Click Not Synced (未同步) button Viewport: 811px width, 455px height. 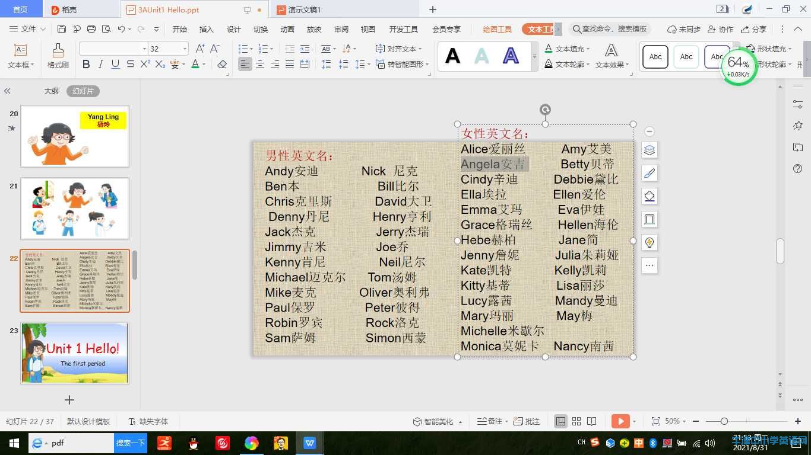(684, 29)
